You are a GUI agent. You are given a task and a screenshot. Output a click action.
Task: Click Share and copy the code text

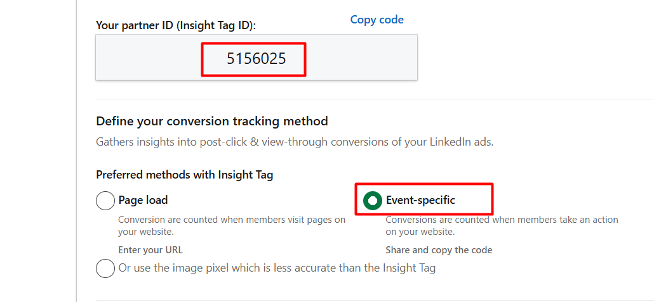coord(439,250)
